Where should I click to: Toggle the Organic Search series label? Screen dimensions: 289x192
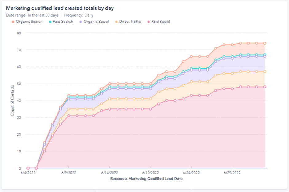pos(29,22)
